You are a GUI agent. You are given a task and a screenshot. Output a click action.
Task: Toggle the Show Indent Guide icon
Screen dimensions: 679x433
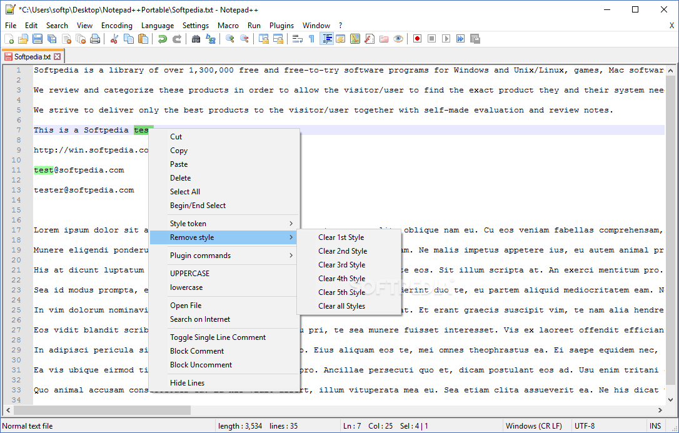click(x=326, y=38)
